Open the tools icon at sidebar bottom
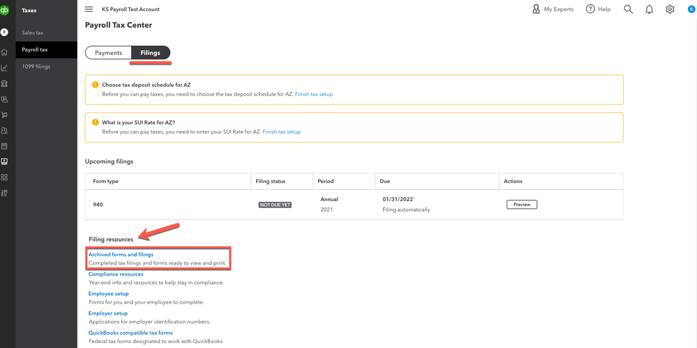The width and height of the screenshot is (697, 348). point(4,193)
